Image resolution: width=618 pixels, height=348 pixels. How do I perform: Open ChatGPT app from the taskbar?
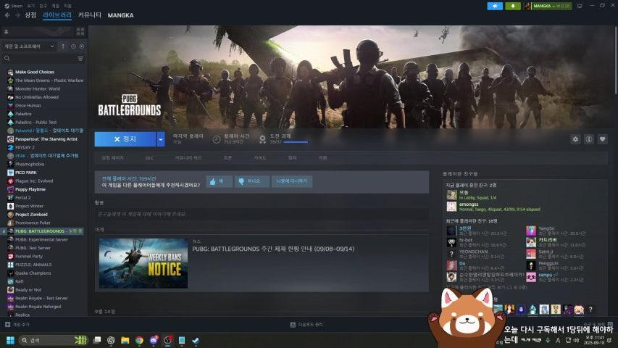click(x=111, y=340)
